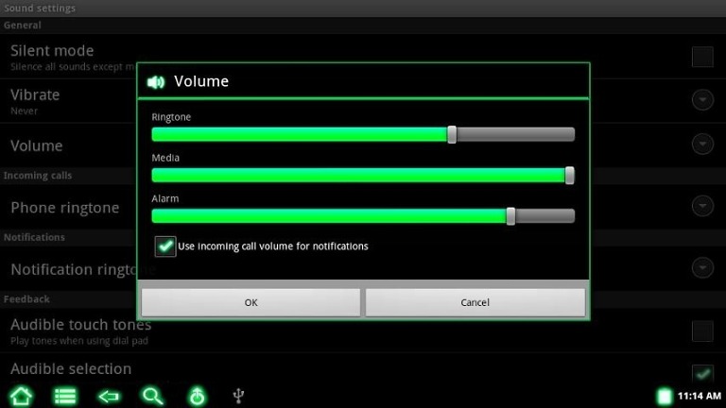Expand the Vibrate dropdown arrow
The width and height of the screenshot is (726, 408).
click(x=702, y=100)
